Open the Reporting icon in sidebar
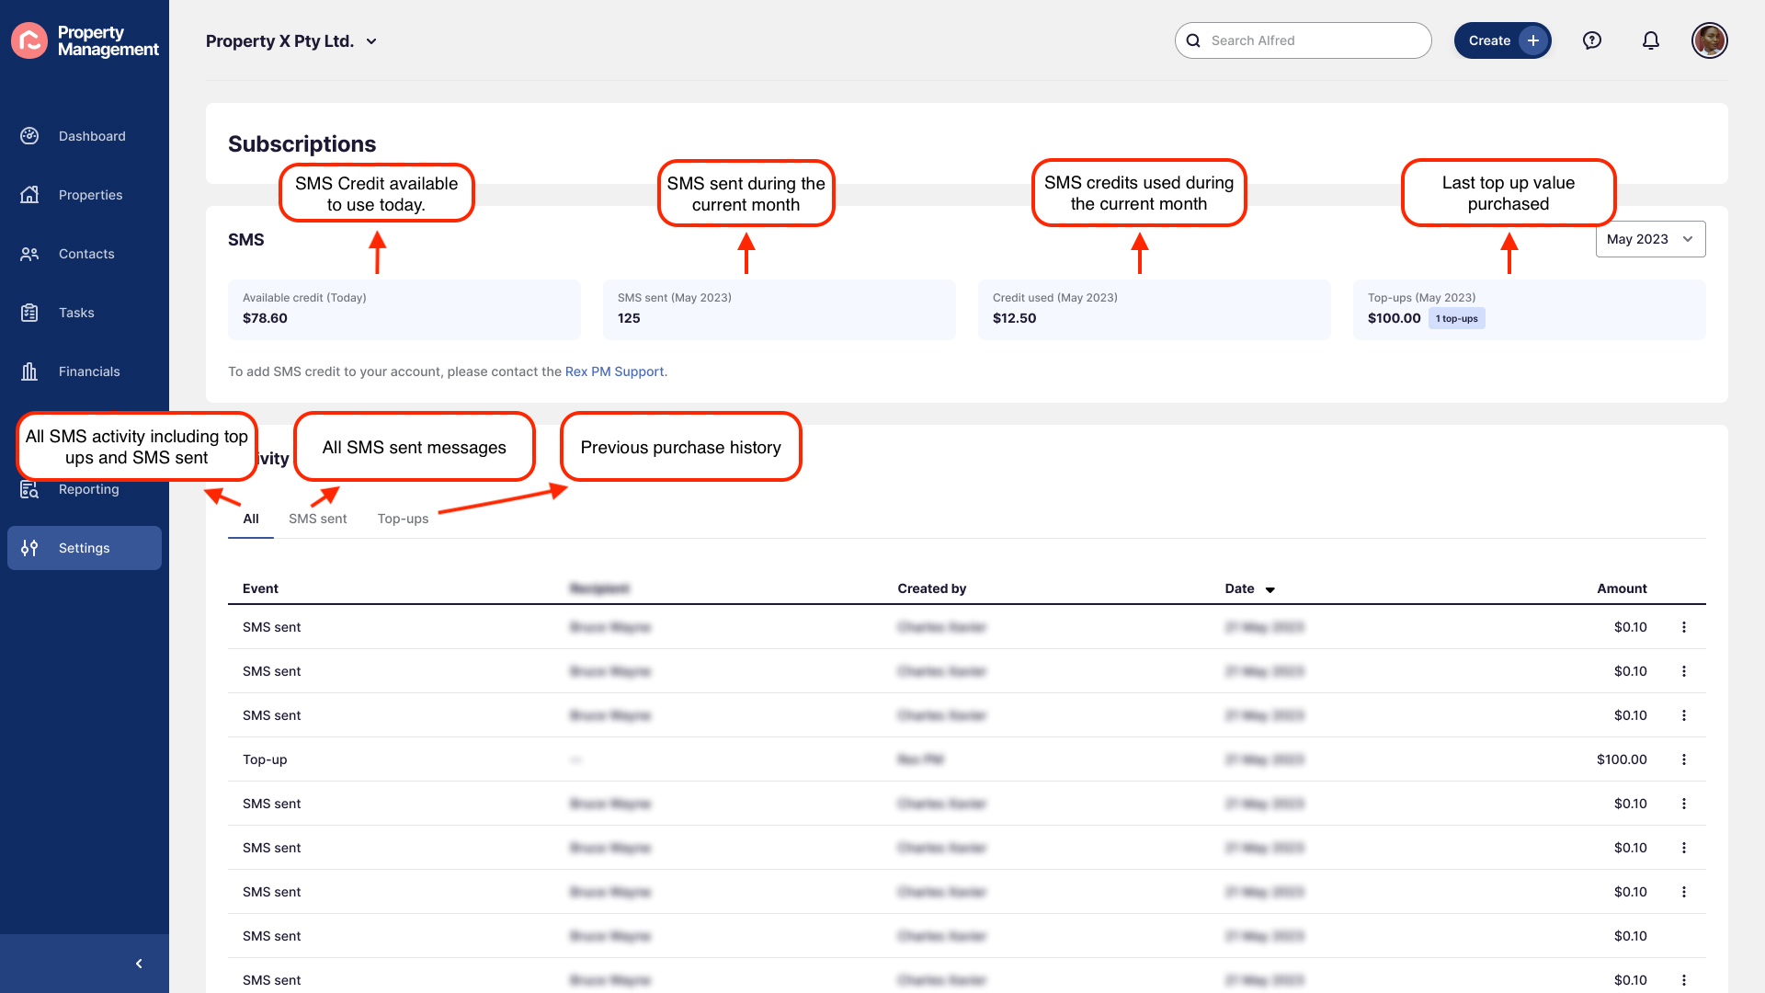Screen dimensions: 1765x993 (29, 490)
